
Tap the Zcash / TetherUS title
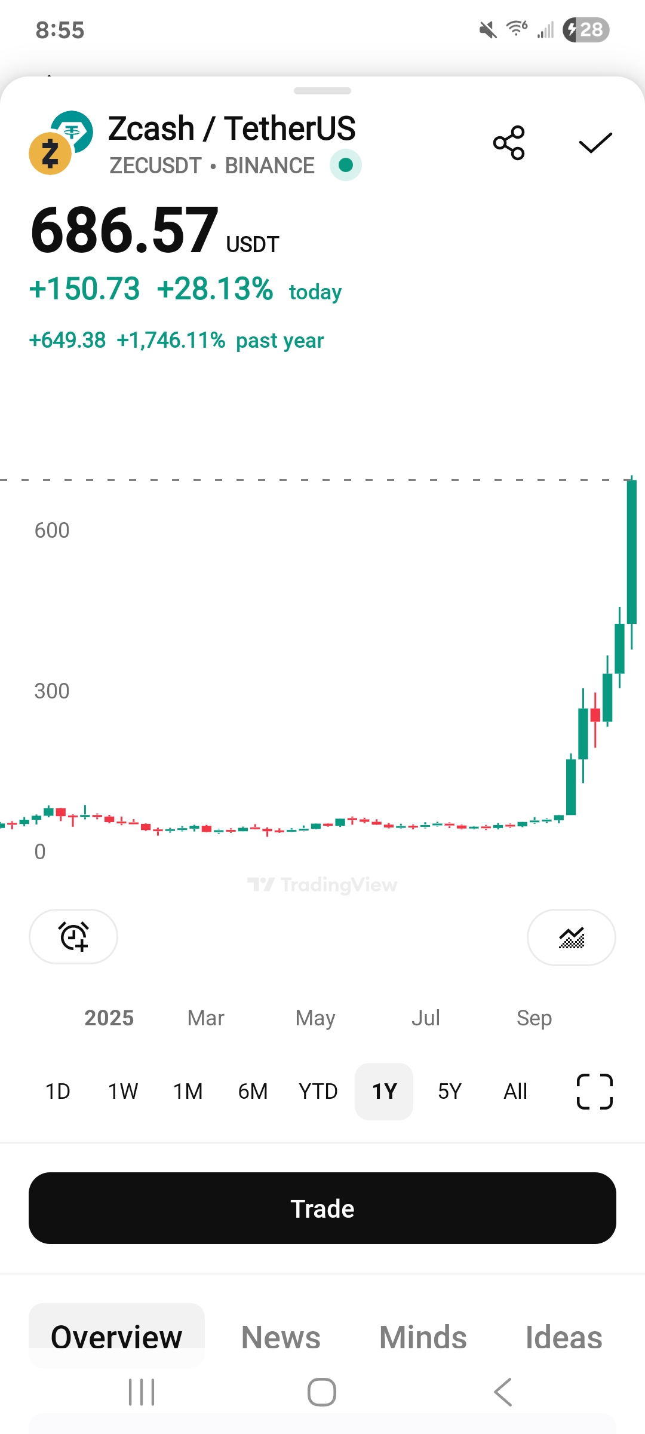232,128
